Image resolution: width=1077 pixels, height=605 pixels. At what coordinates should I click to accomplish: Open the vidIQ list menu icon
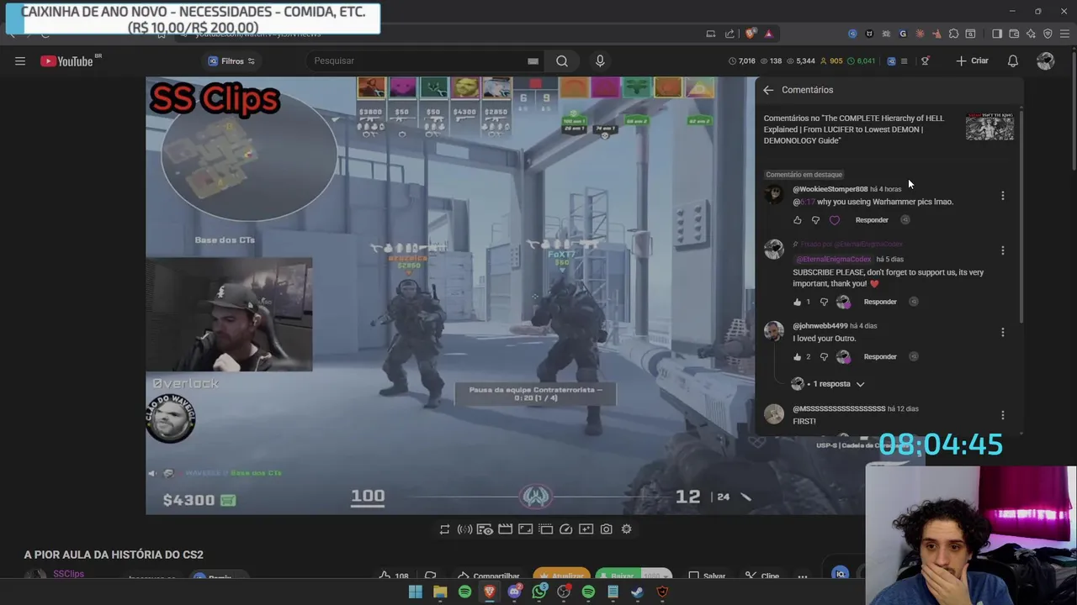coord(904,60)
